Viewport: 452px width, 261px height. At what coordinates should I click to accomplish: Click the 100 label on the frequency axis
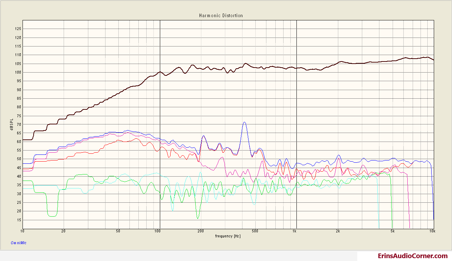(157, 231)
